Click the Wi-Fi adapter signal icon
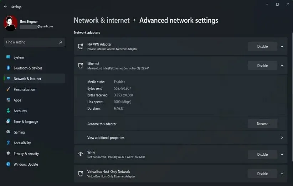The height and width of the screenshot is (186, 293). [x=81, y=154]
